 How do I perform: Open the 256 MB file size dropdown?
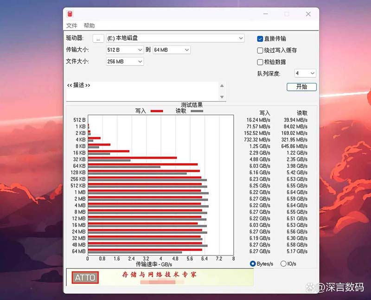tap(125, 62)
